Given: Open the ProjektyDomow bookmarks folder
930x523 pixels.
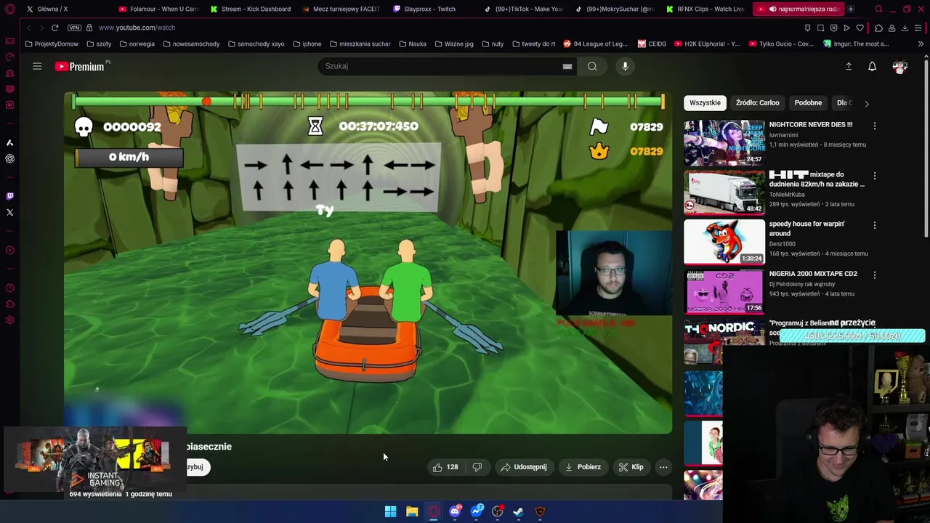Looking at the screenshot, I should [x=52, y=44].
